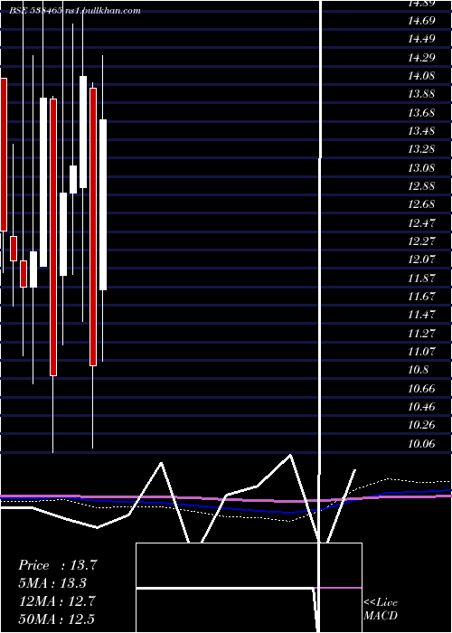Click the 13.48 price axis label
Image resolution: width=452 pixels, height=633 pixels.
(x=421, y=131)
